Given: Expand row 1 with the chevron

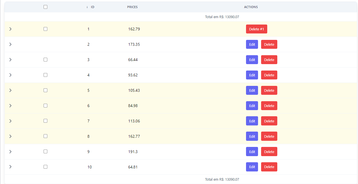Looking at the screenshot, I should coord(10,29).
